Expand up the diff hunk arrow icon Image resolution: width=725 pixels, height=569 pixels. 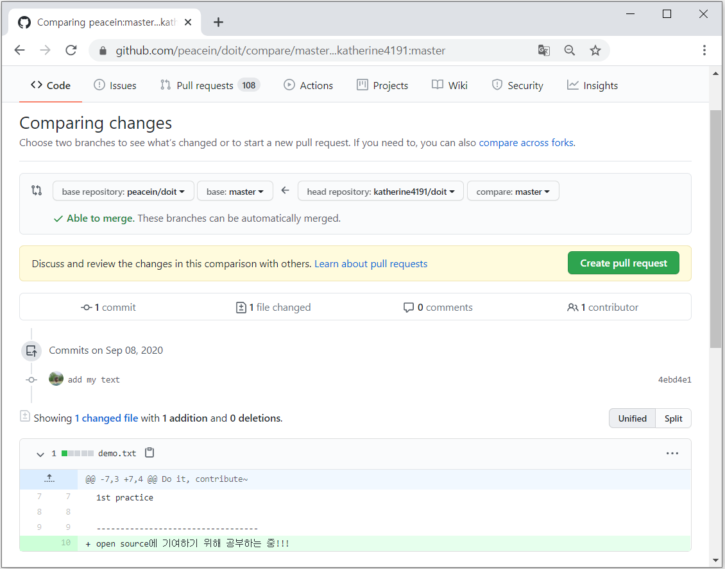[x=49, y=479]
